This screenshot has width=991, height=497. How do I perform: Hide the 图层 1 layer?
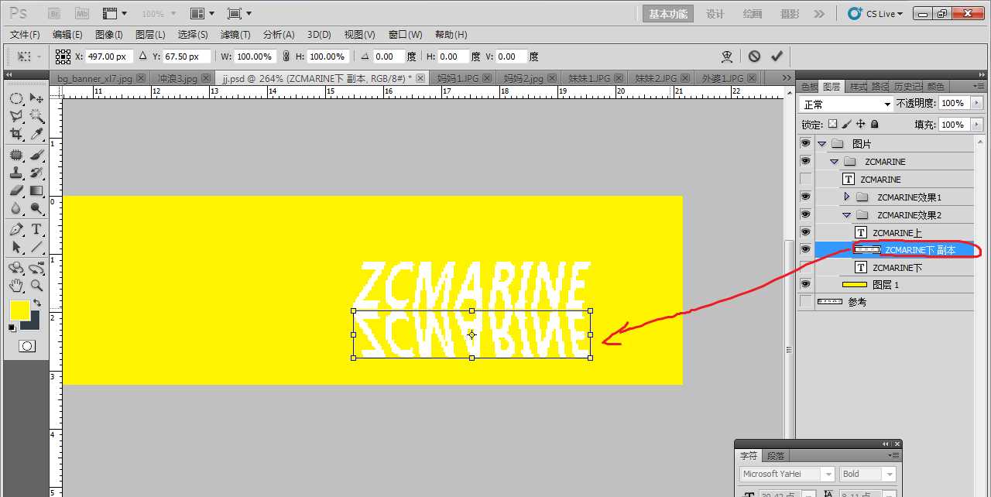(x=806, y=284)
